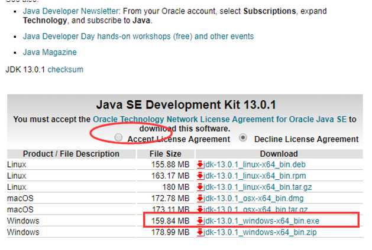Click download arrow icon for linux-x64_bin.rpm
Image resolution: width=372 pixels, height=250 pixels.
point(200,176)
